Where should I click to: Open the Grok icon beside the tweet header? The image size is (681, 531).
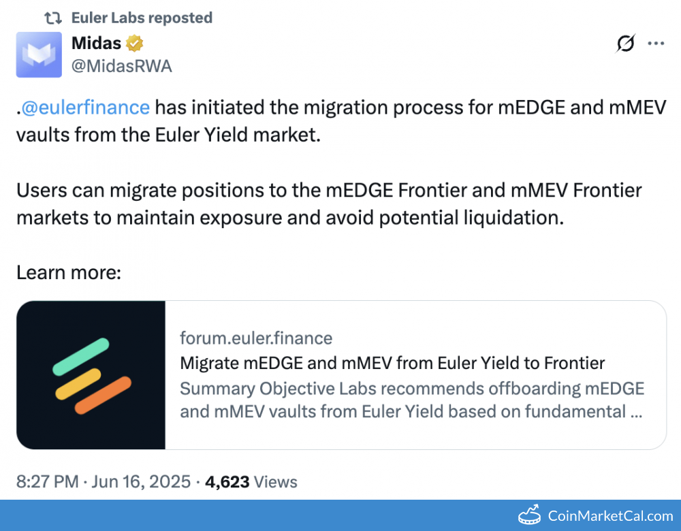tap(625, 44)
